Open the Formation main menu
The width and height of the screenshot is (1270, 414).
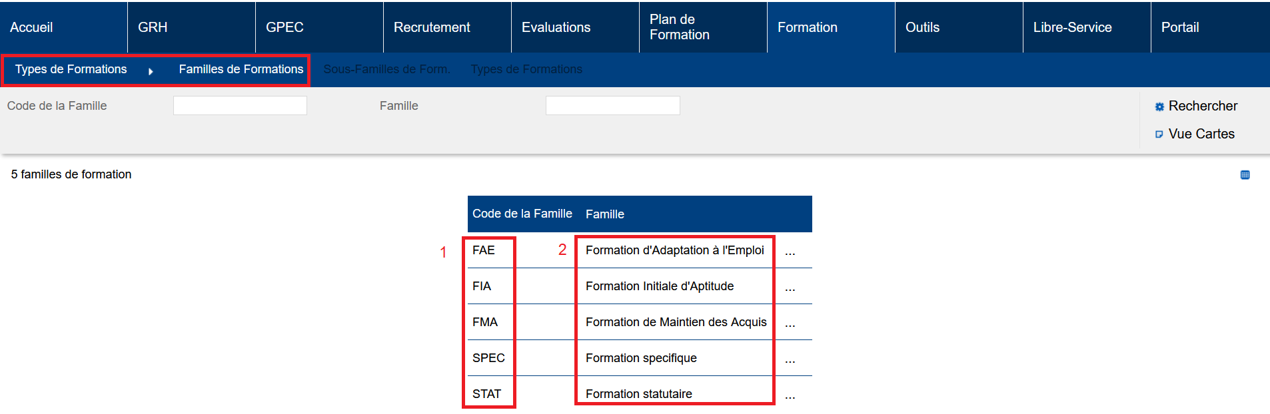coord(807,27)
